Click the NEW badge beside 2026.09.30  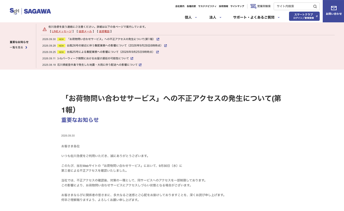(x=61, y=39)
